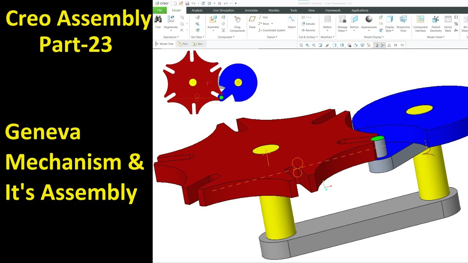Image resolution: width=468 pixels, height=263 pixels.
Task: Switch to the Tools tab
Action: 294,10
